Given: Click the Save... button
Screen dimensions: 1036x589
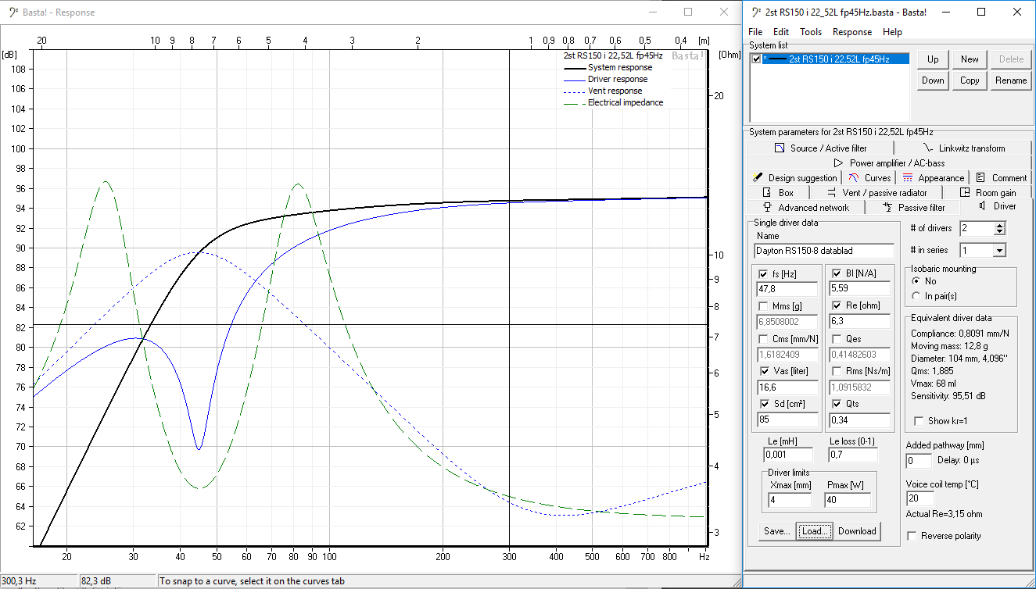Looking at the screenshot, I should click(776, 531).
